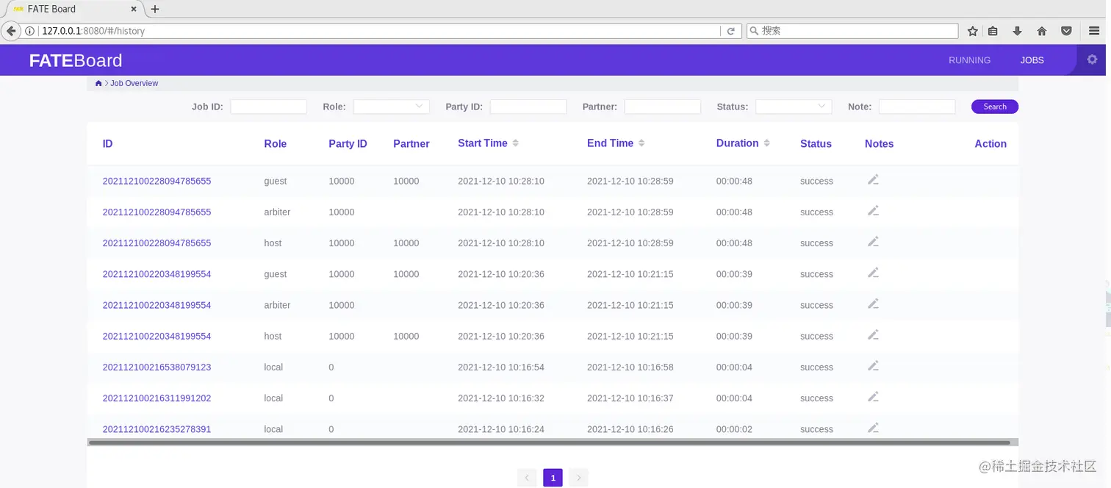Open browser hamburger menu

[x=1093, y=31]
